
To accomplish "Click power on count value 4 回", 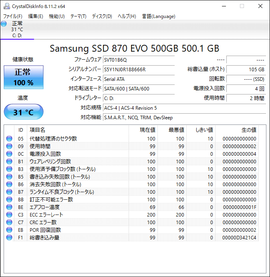I will [x=246, y=88].
